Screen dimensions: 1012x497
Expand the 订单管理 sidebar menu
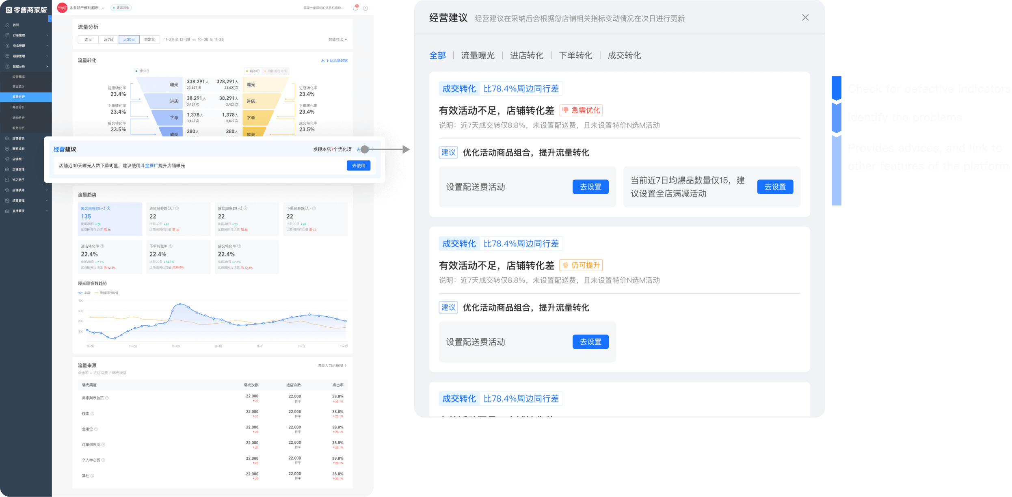coord(26,35)
